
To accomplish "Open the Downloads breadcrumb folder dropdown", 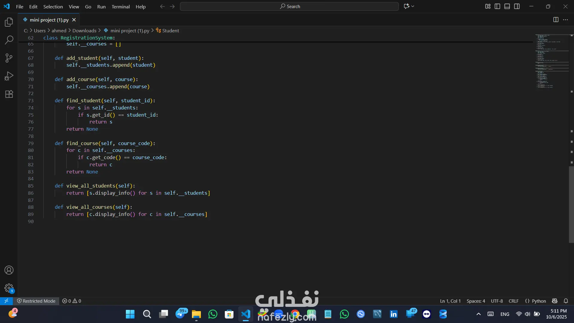I will 84,31.
